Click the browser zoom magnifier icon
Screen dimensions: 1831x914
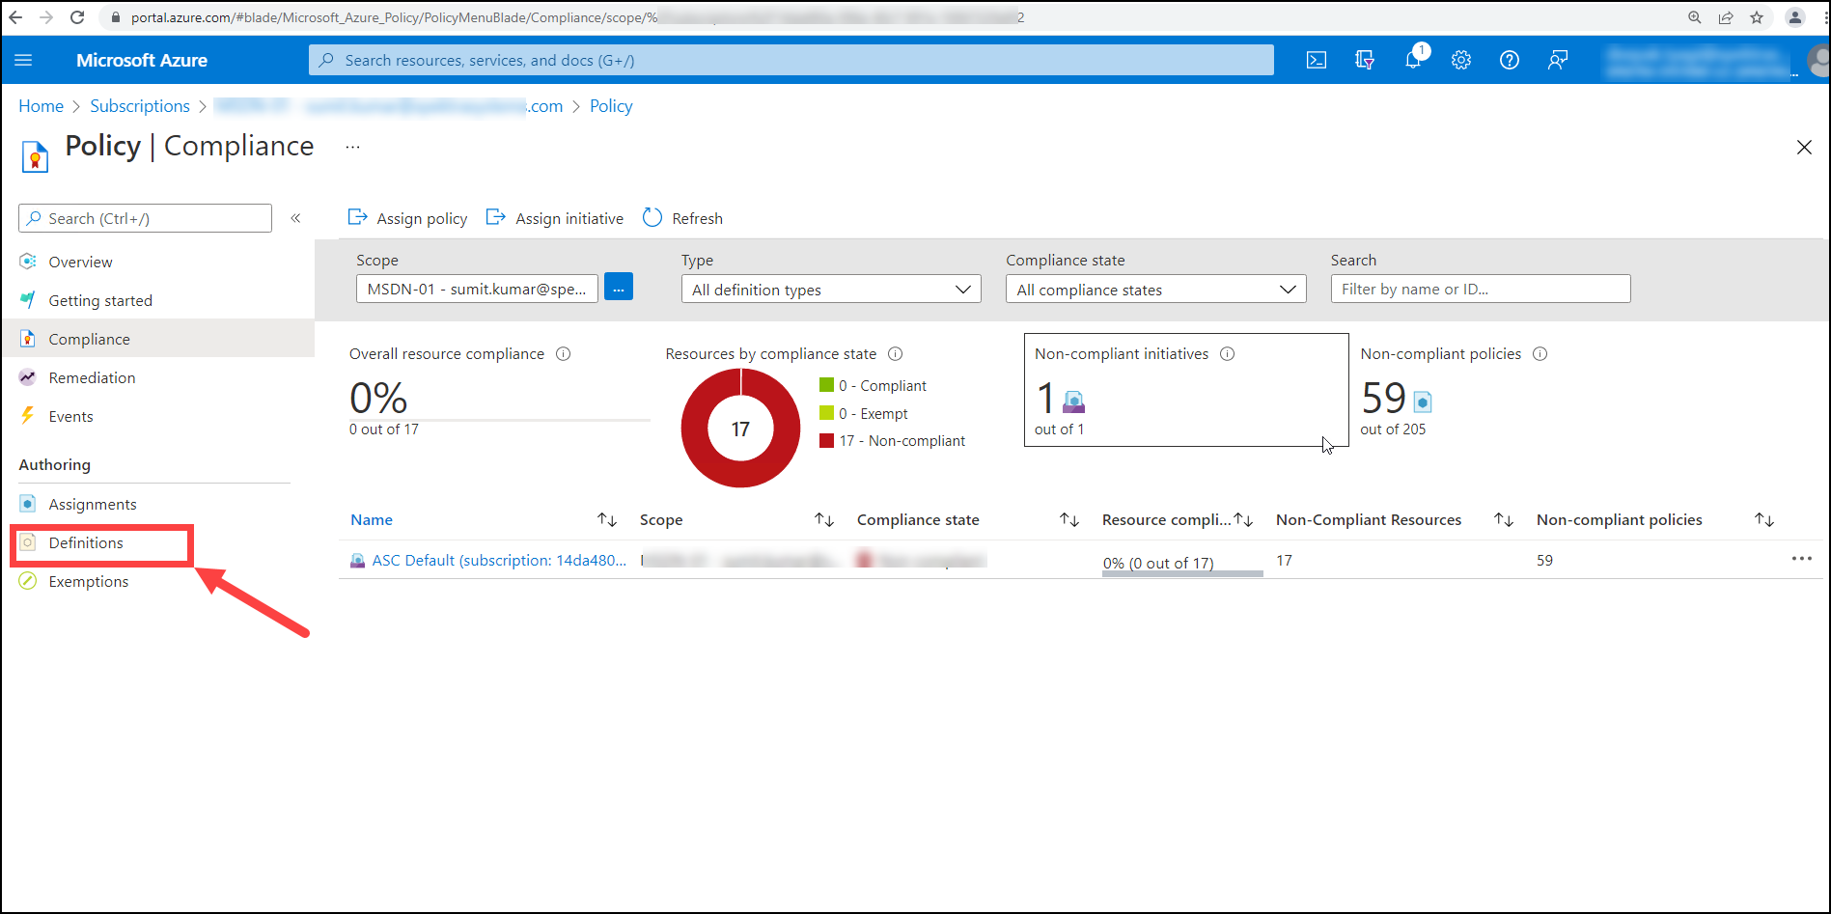[1695, 17]
